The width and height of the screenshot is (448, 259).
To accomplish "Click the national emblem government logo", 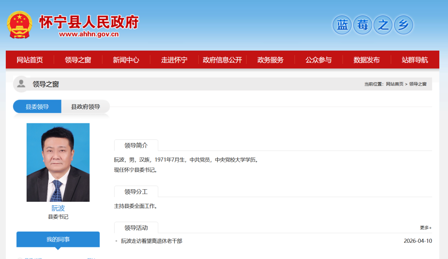I will click(x=19, y=25).
